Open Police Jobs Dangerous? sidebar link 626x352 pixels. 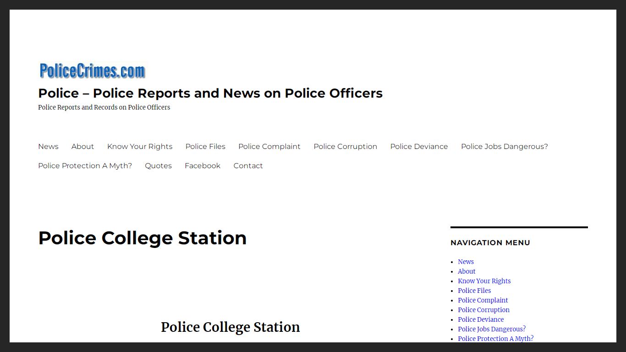point(492,329)
